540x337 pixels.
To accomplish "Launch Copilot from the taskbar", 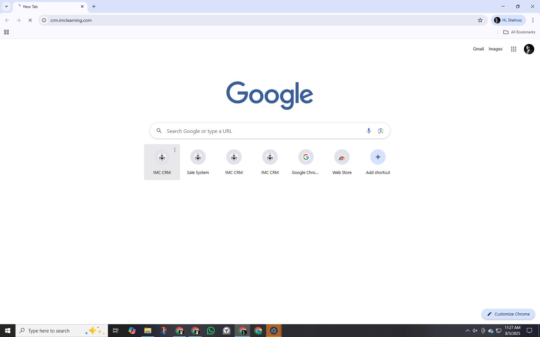I will (132, 331).
